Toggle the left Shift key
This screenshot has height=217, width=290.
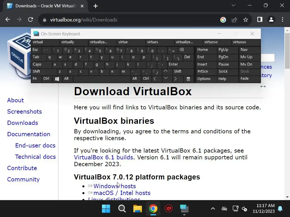pos(44,71)
